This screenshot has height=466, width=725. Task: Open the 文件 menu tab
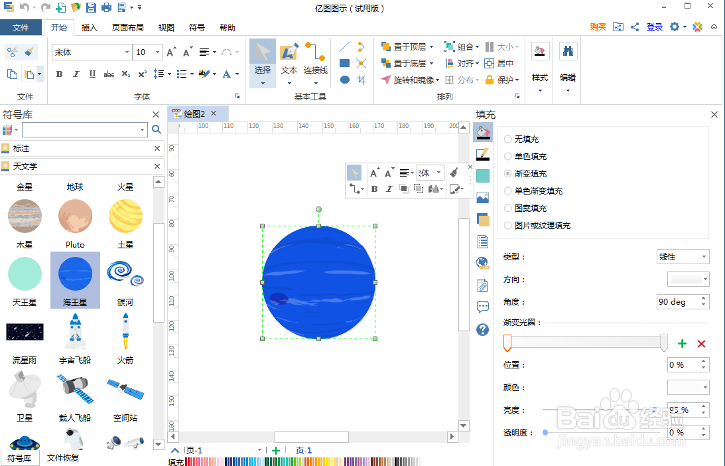coord(21,28)
